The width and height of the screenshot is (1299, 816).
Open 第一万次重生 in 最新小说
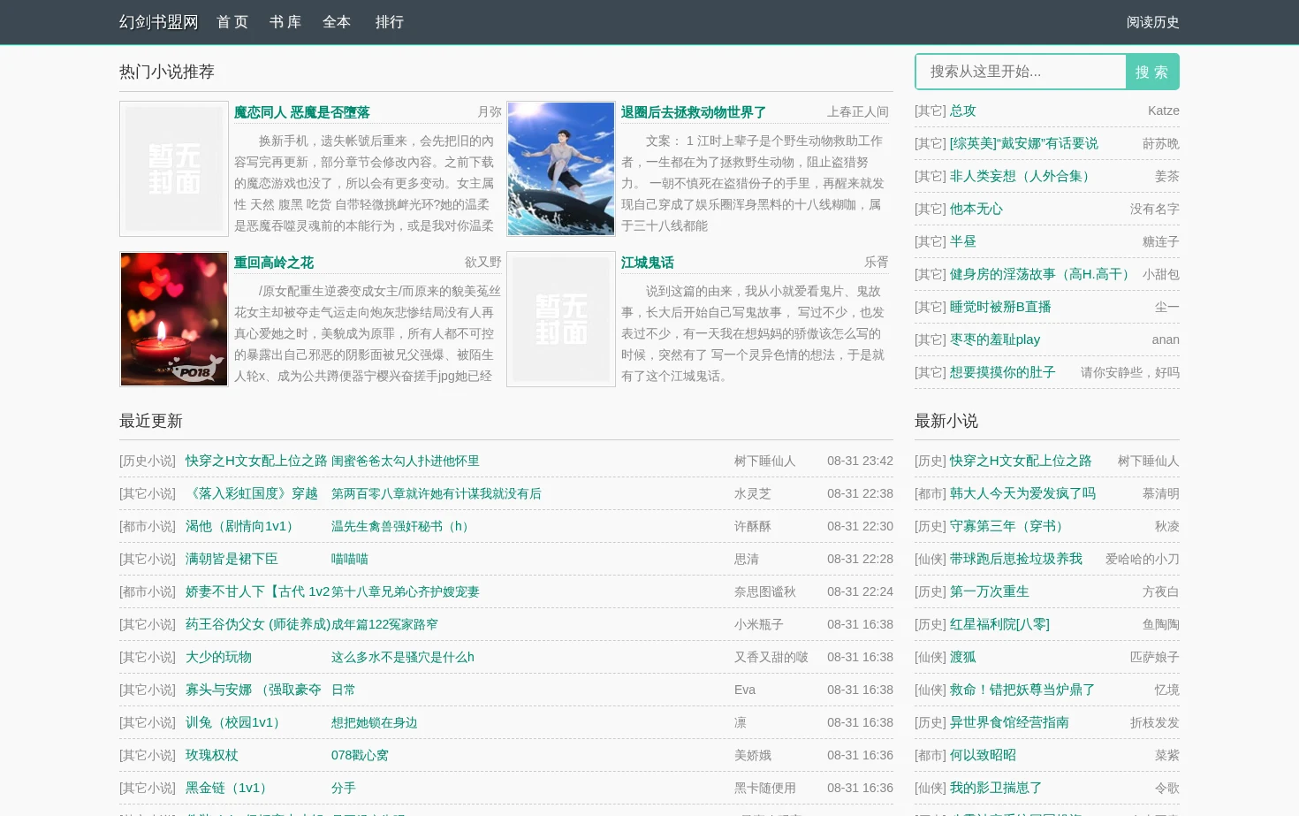990,591
